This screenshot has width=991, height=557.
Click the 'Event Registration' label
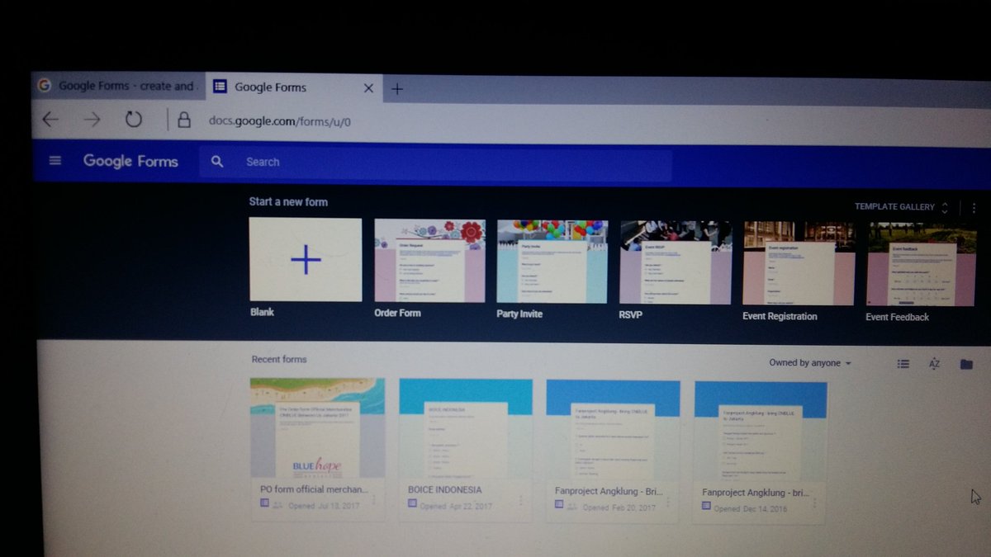click(x=780, y=316)
